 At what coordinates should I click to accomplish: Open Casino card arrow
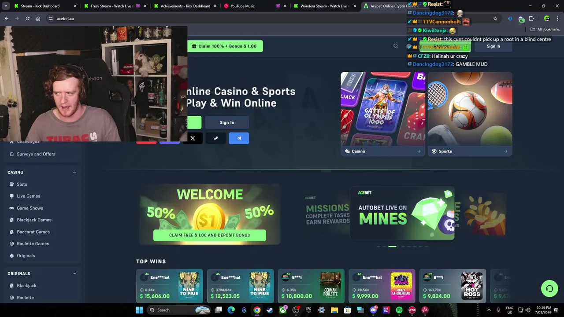pos(419,151)
